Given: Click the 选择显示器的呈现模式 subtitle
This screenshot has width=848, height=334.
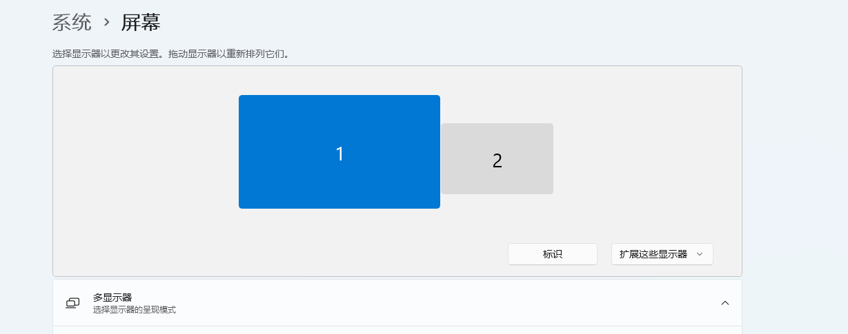Looking at the screenshot, I should (x=135, y=310).
